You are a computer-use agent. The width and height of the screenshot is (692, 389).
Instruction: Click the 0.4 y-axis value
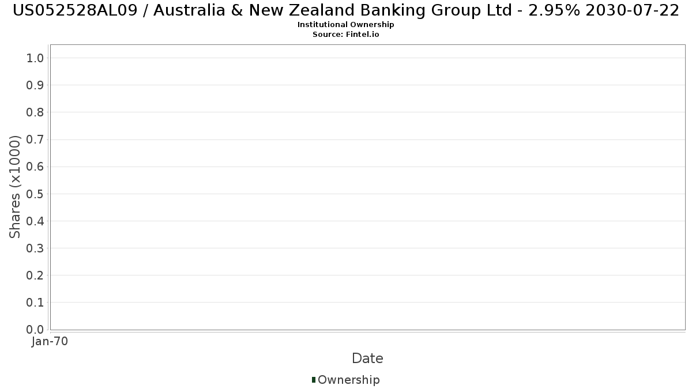tap(35, 221)
